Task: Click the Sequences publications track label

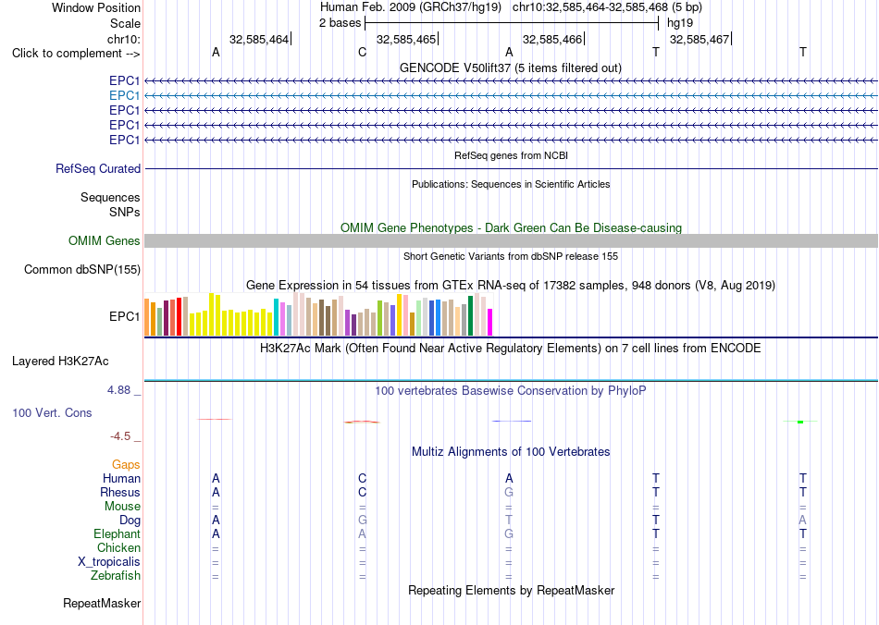Action: tap(110, 197)
